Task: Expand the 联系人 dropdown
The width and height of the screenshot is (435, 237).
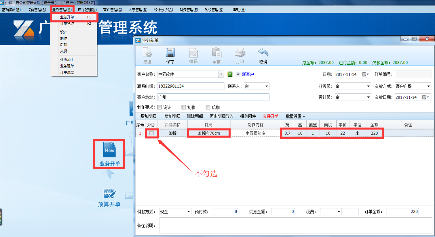Action: (267, 86)
